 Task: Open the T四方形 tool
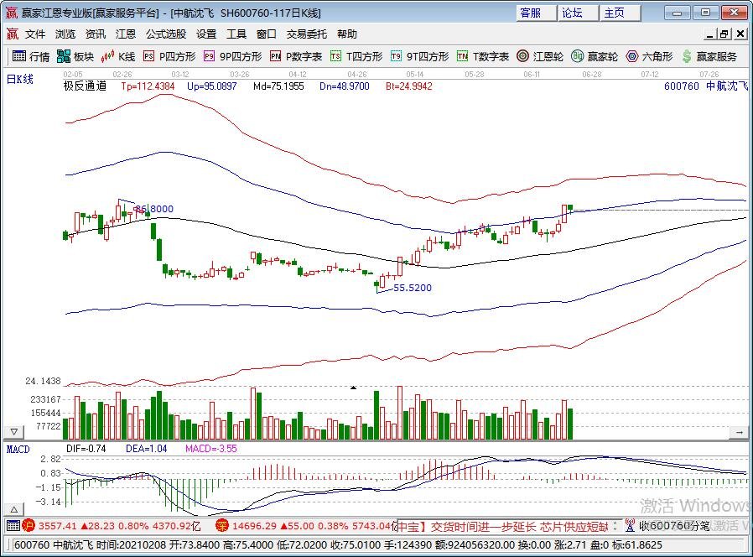tap(356, 57)
